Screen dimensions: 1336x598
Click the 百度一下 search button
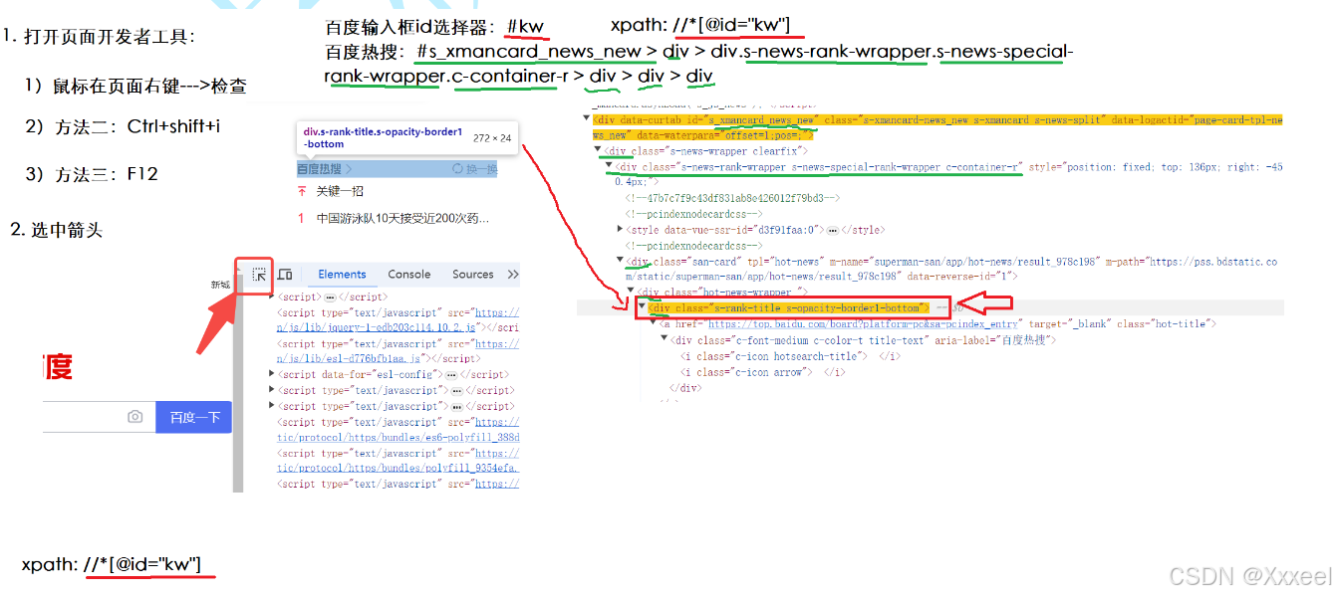(x=194, y=417)
